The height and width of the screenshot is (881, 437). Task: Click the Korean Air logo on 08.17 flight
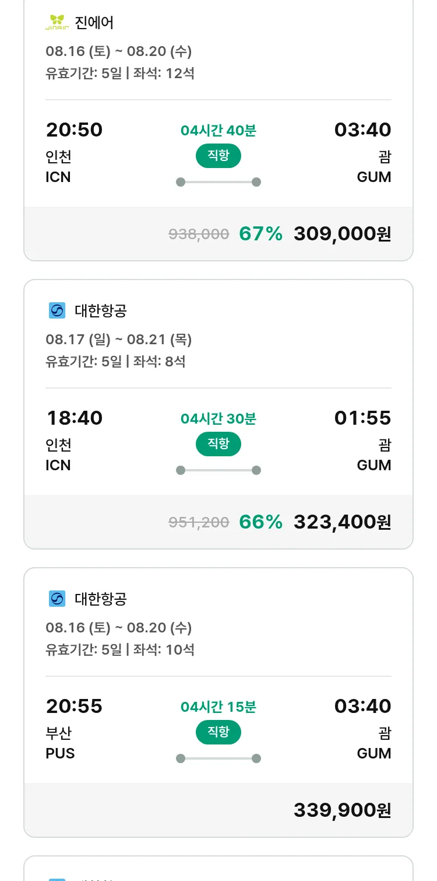click(x=57, y=310)
